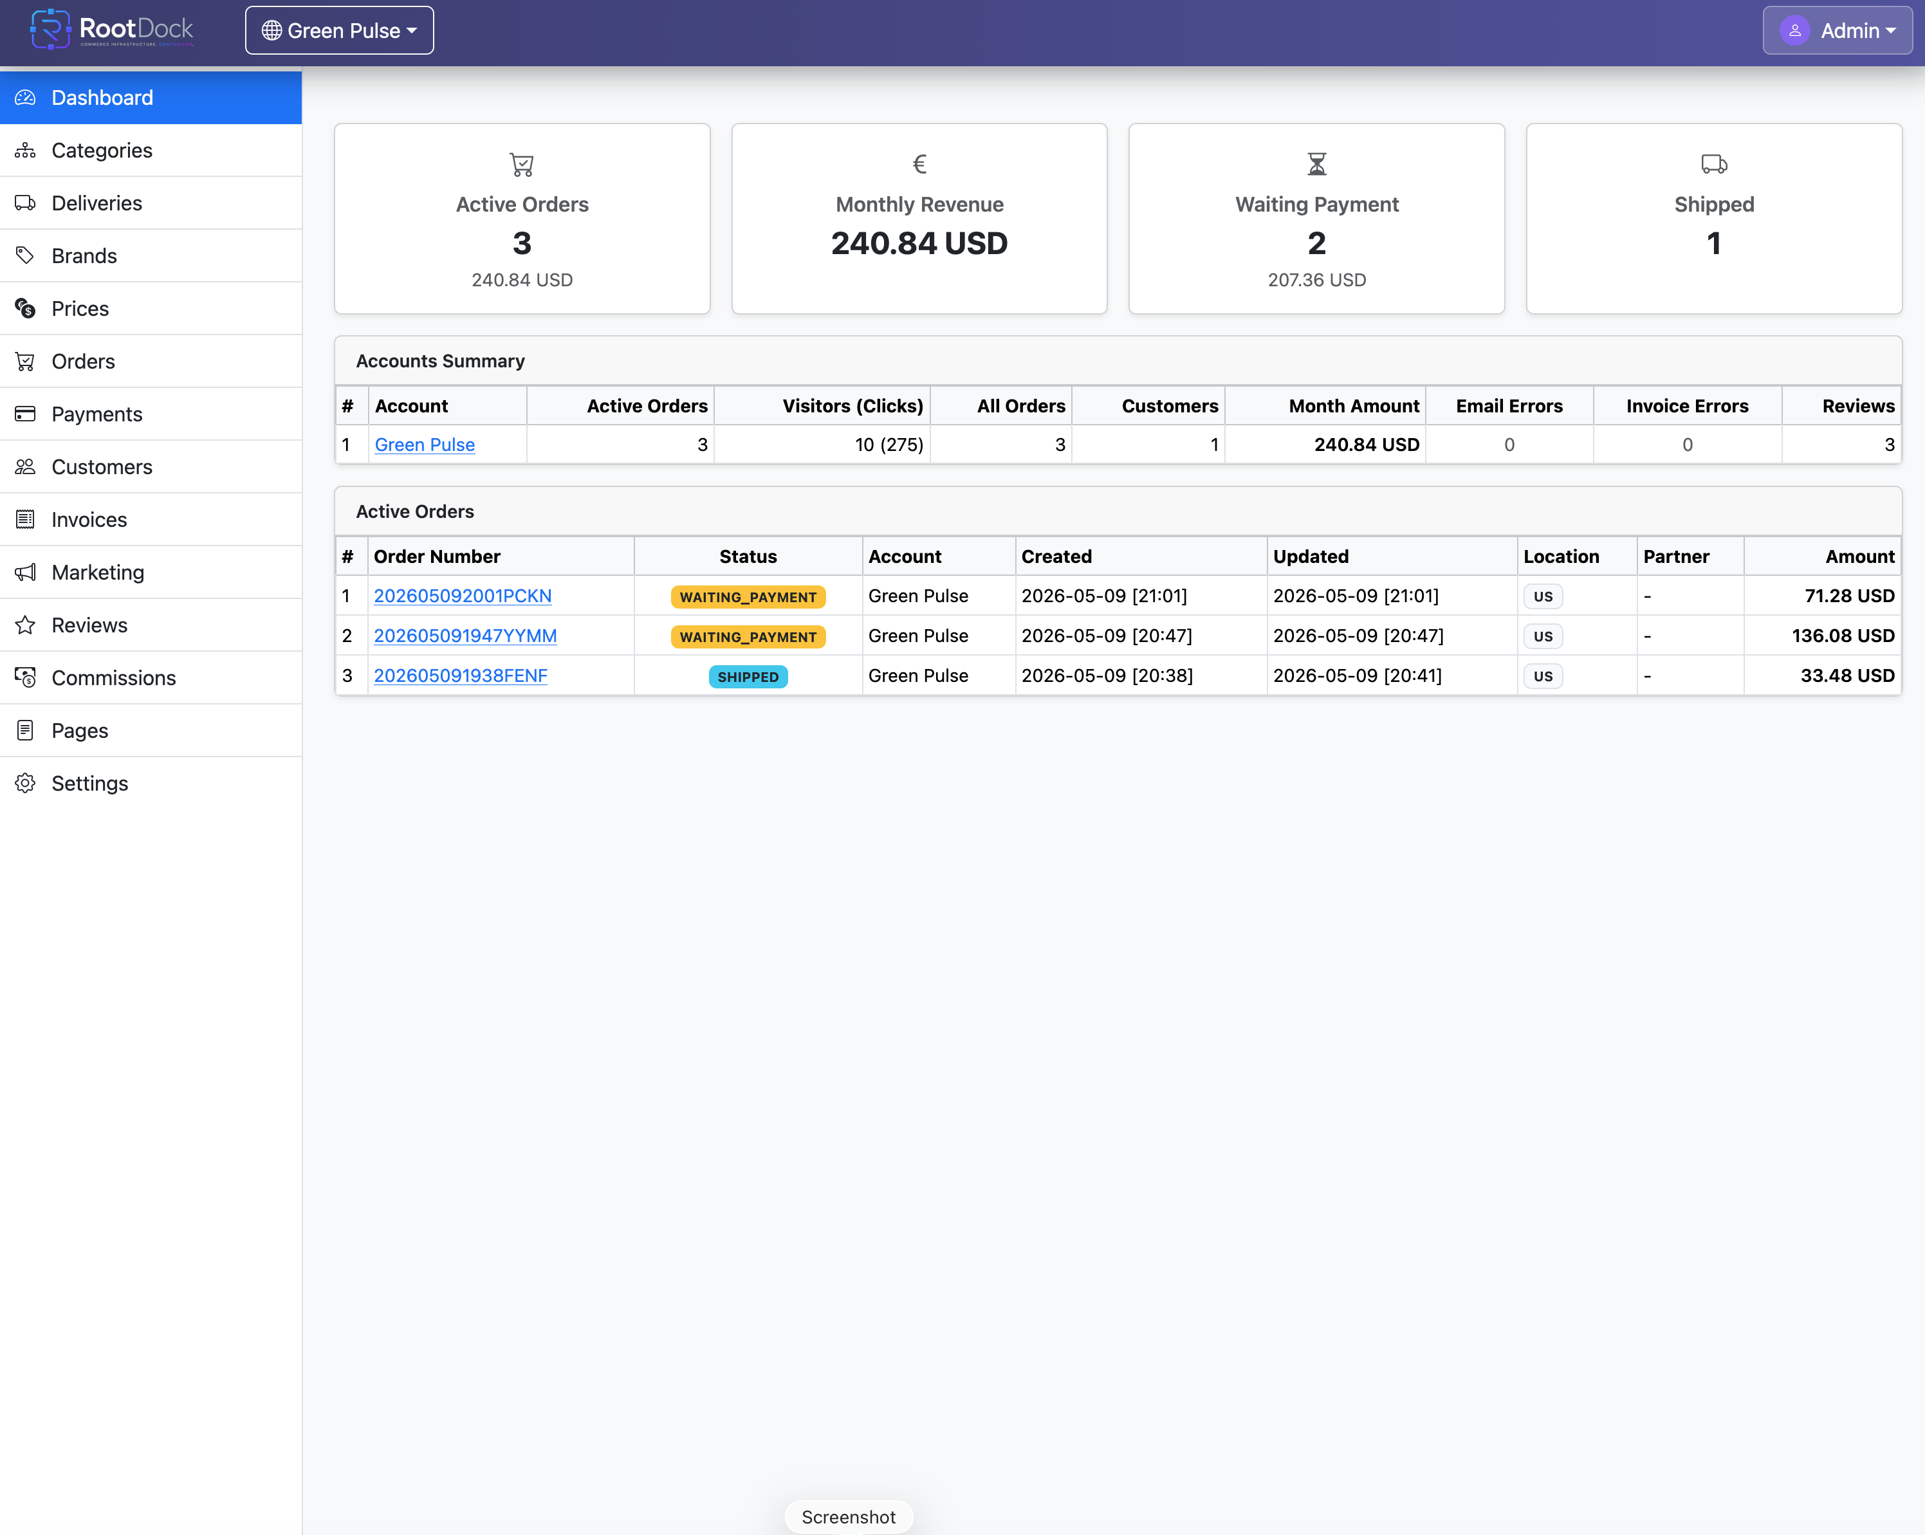Click the Deliveries truck icon in sidebar
This screenshot has width=1925, height=1535.
click(x=25, y=203)
